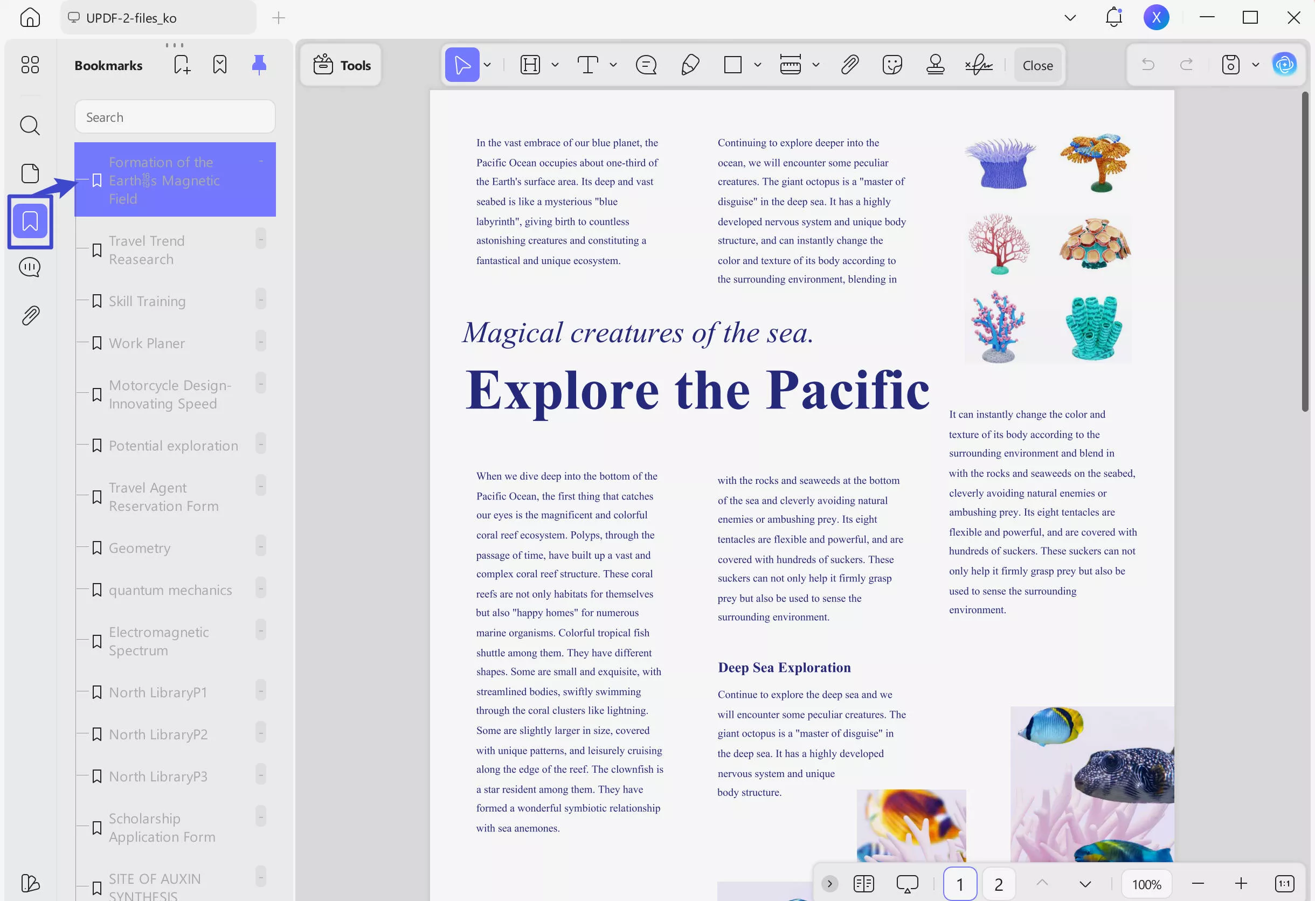Select the sticker tool
Screen dimensions: 1315x901
point(892,65)
